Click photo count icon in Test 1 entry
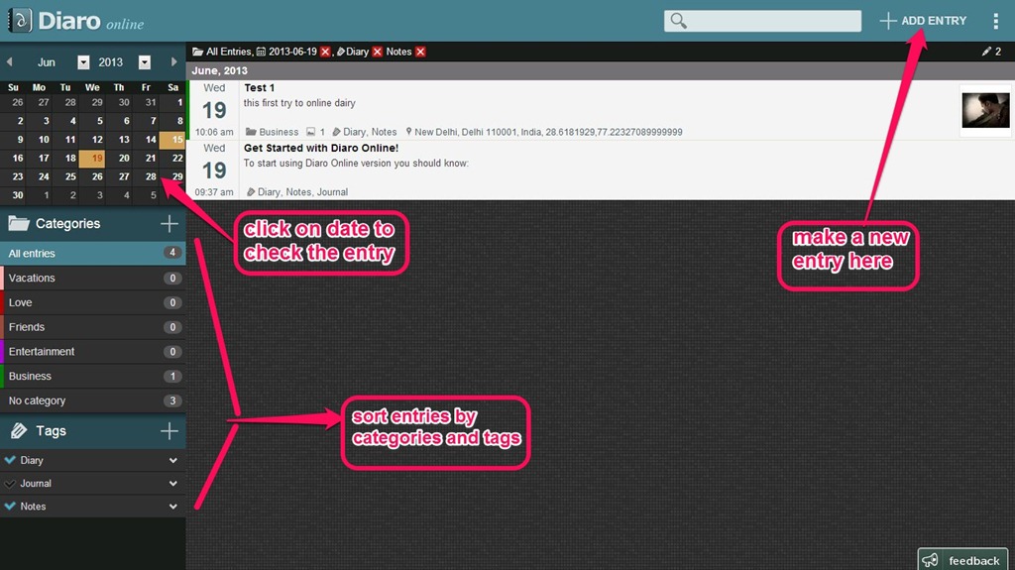This screenshot has height=570, width=1015. (310, 132)
